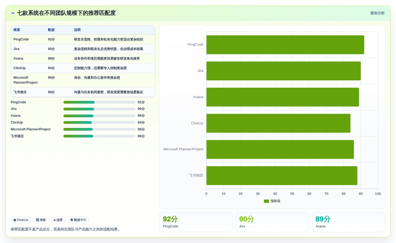This screenshot has height=243, width=396.
Task: Click the 100 tick on x-axis
Action: (378, 194)
